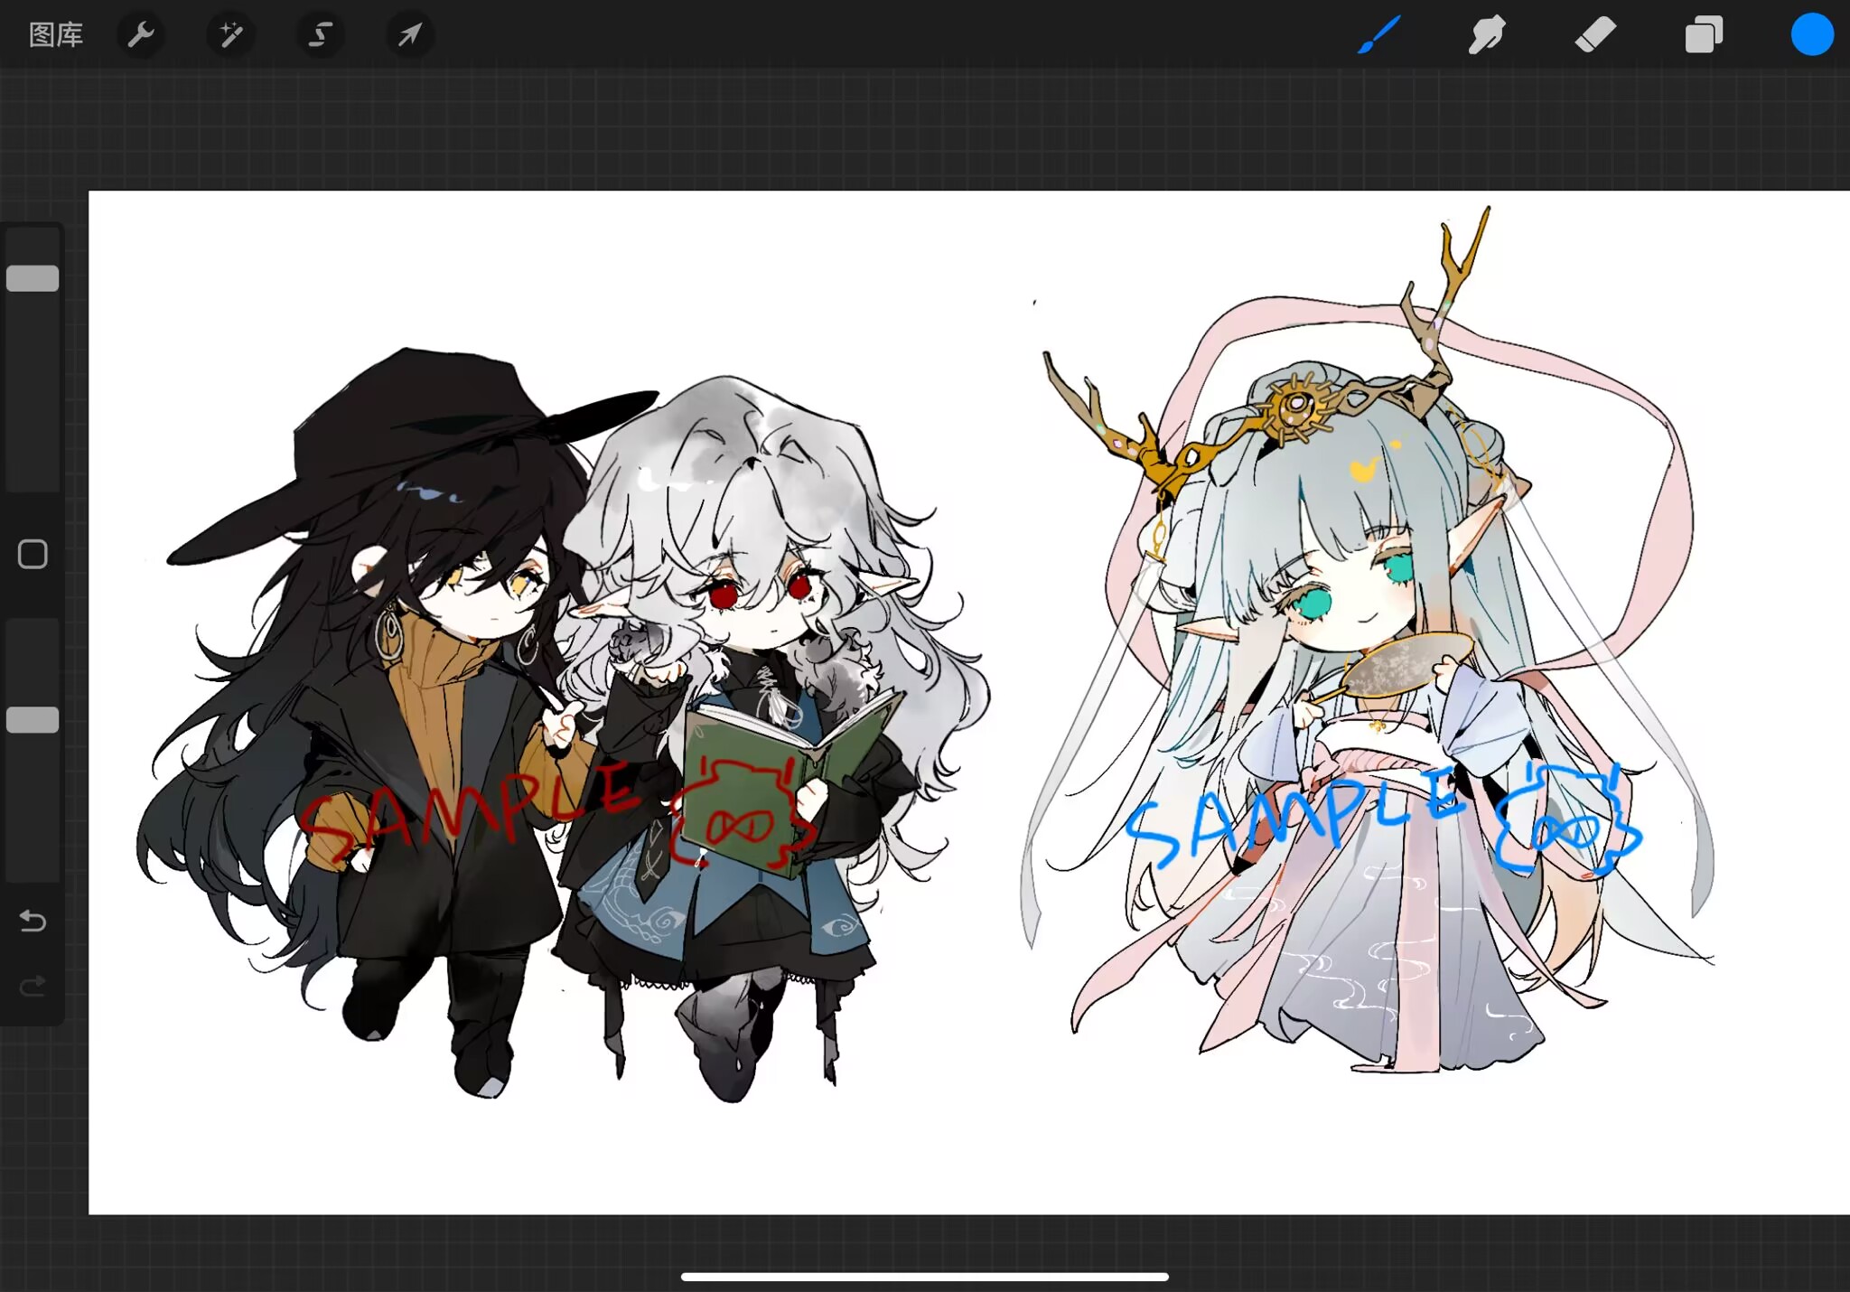The height and width of the screenshot is (1292, 1850).
Task: Activate the Selection S tool
Action: pyautogui.click(x=320, y=35)
